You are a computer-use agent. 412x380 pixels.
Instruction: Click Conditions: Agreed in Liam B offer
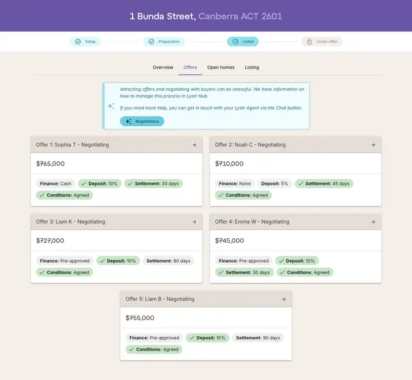154,350
